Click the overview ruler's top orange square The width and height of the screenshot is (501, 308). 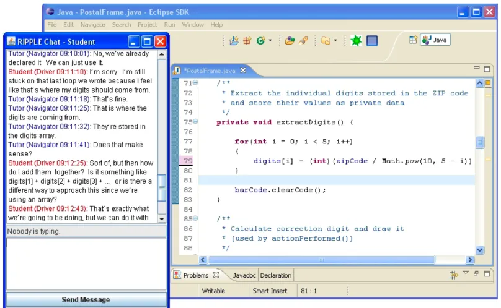[488, 83]
